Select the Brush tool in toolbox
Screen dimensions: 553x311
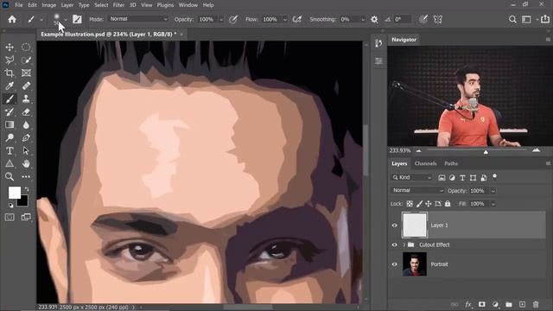(x=10, y=98)
